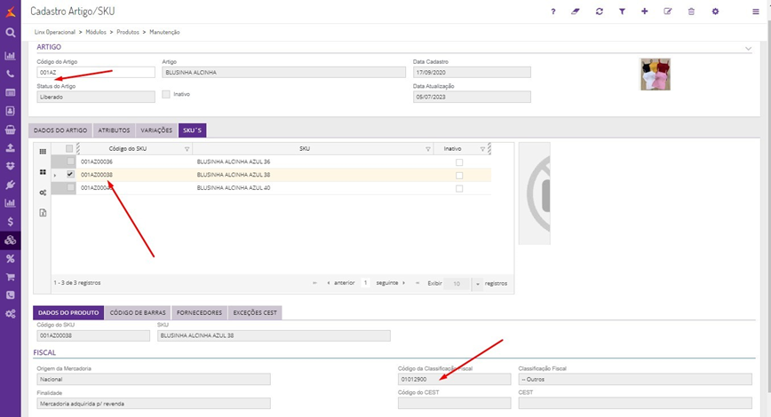This screenshot has width=771, height=417.
Task: Open the plug integrations sidebar icon
Action: pos(11,185)
